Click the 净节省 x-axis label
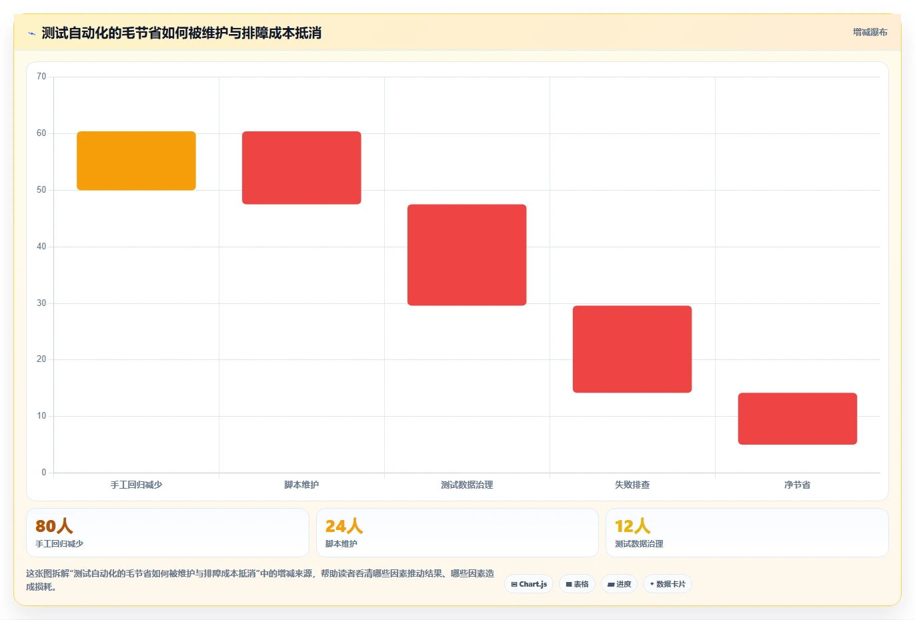Screen dimensions: 915x620 pyautogui.click(x=798, y=485)
